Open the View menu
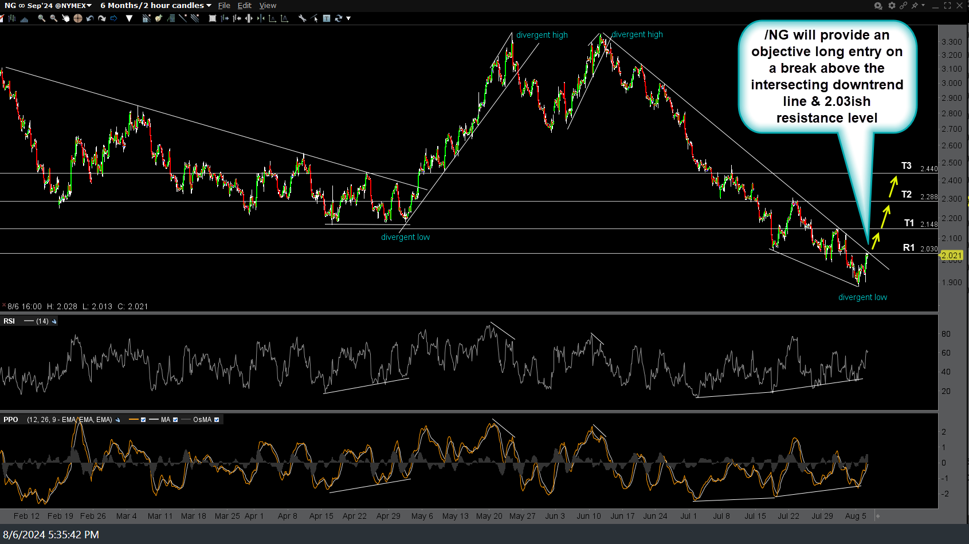Screen dimensions: 969x544 pos(268,5)
